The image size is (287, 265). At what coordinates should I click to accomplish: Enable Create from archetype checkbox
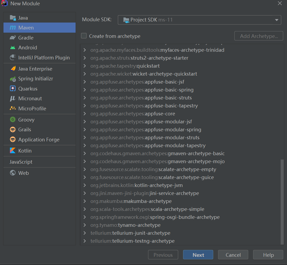coord(84,36)
